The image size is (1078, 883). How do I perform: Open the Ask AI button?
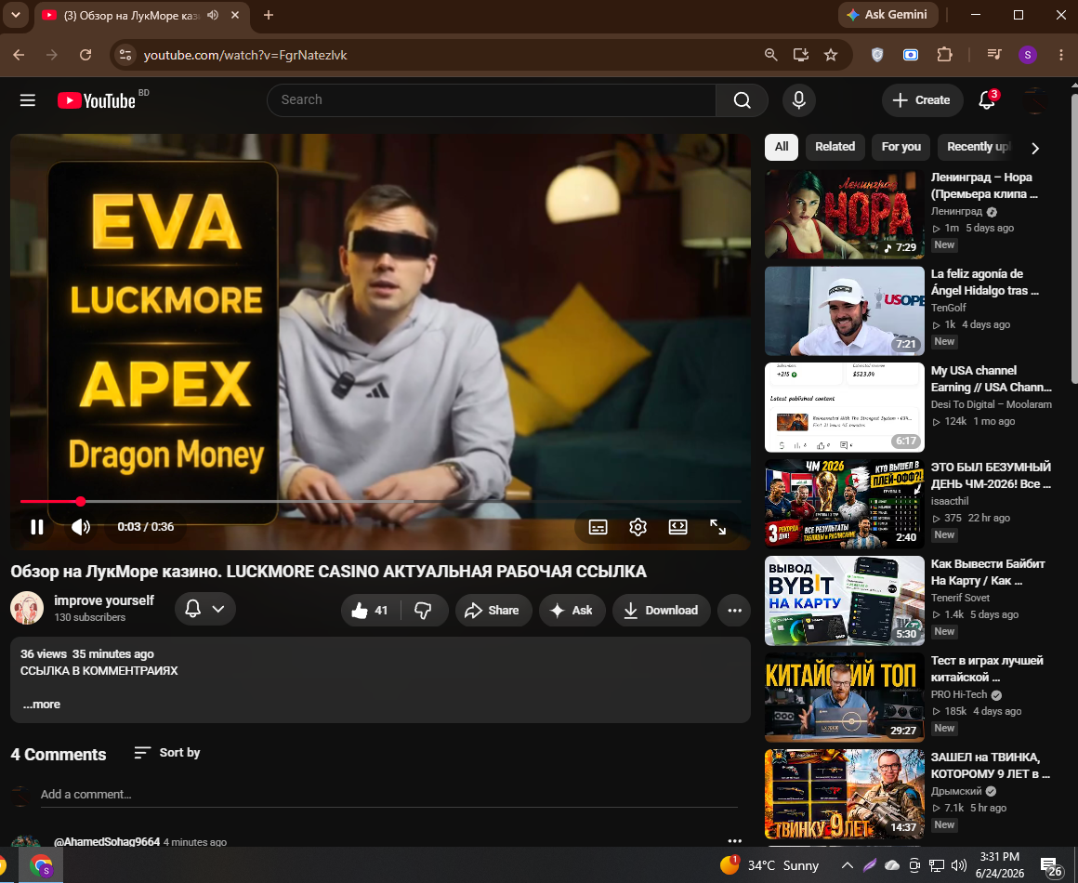(x=572, y=610)
